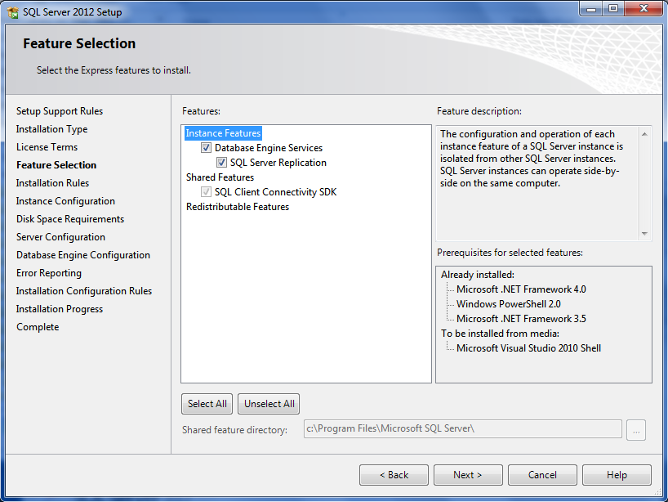Click the License Terms step
This screenshot has height=502, width=668.
tap(47, 147)
